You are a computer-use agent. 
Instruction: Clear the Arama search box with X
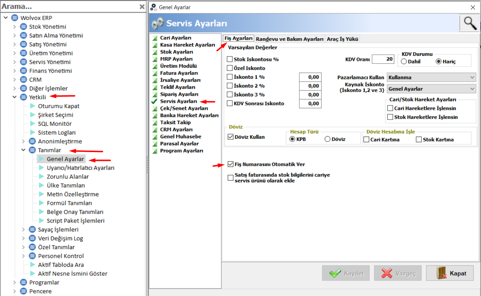(142, 6)
